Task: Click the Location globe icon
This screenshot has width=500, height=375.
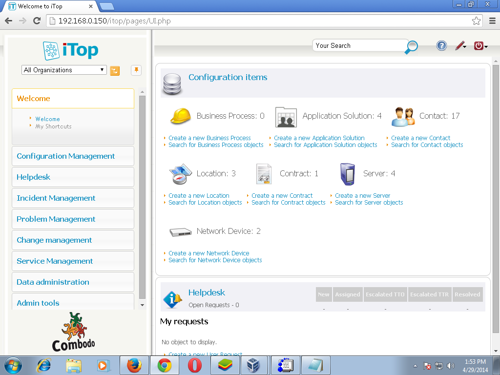Action: pyautogui.click(x=180, y=174)
